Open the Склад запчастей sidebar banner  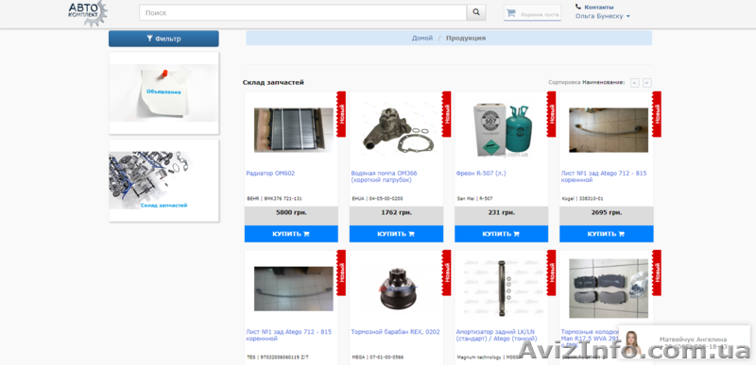[x=163, y=181]
